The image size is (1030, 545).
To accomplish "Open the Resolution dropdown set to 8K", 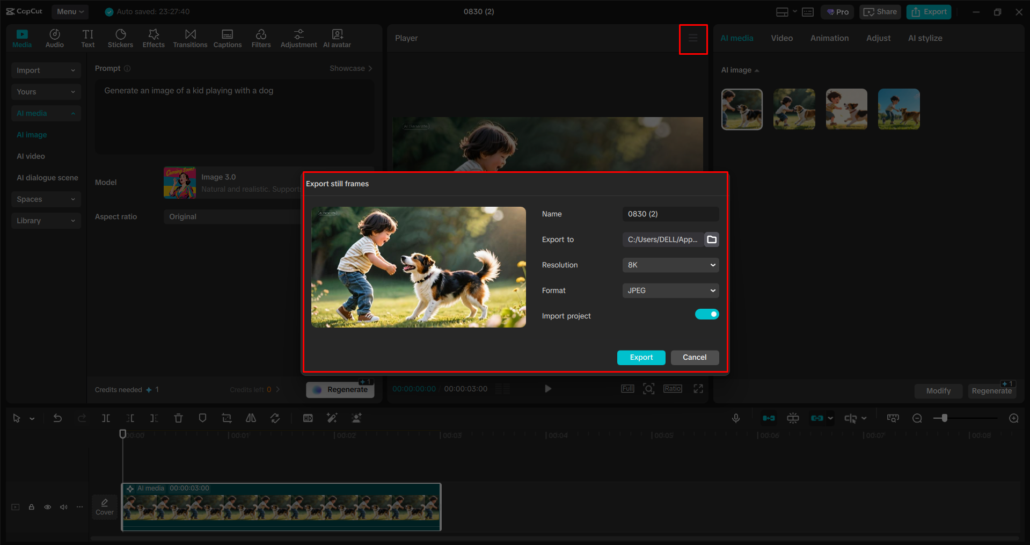I will pos(670,265).
